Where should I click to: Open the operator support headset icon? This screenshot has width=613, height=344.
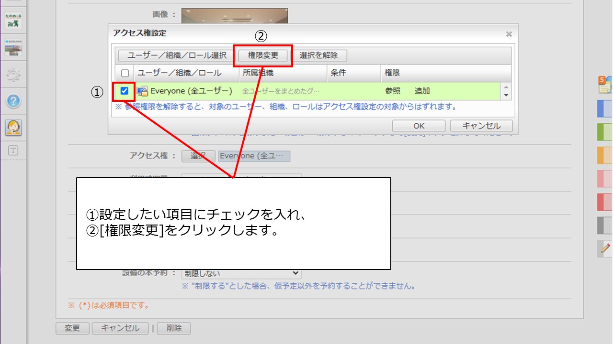(x=13, y=127)
